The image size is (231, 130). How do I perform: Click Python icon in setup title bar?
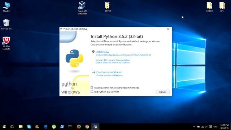point(61,29)
